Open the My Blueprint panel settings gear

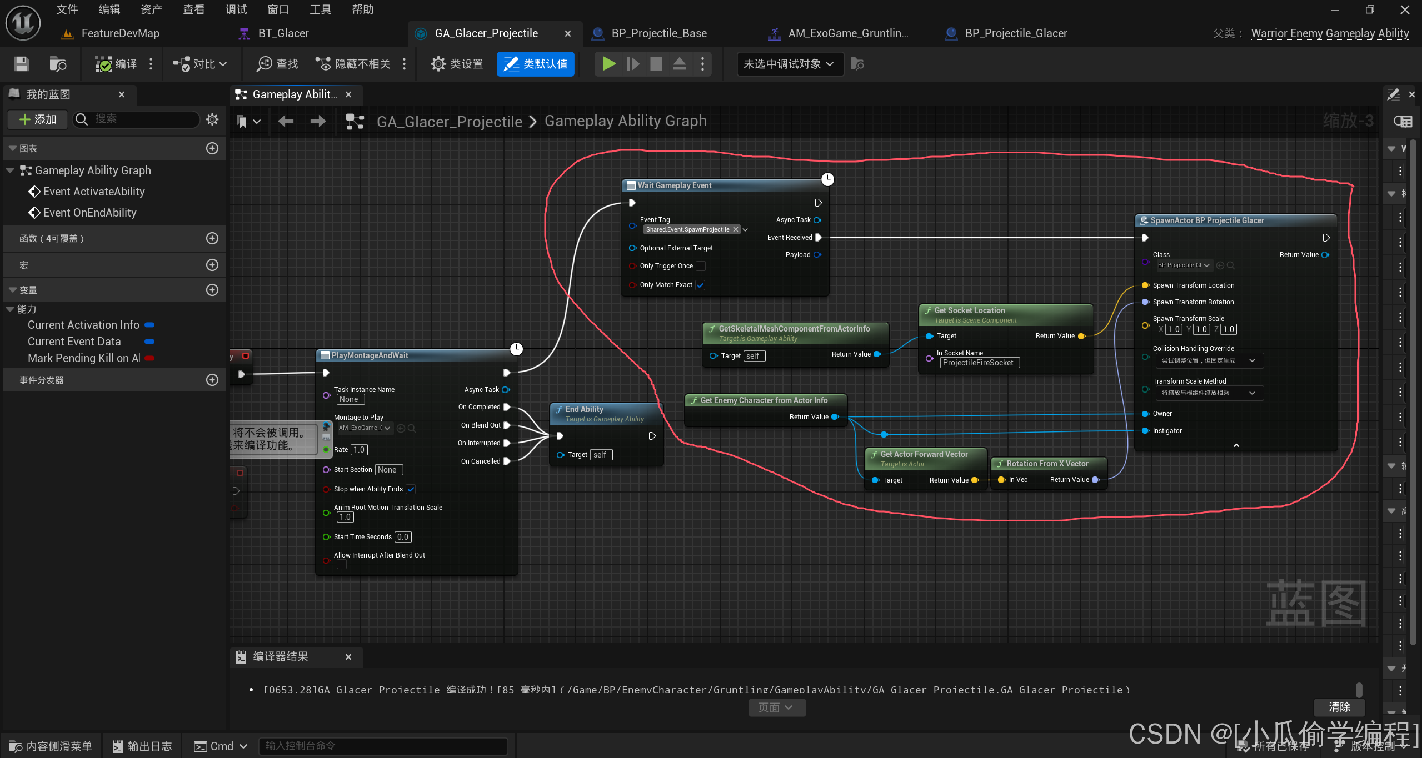point(212,119)
